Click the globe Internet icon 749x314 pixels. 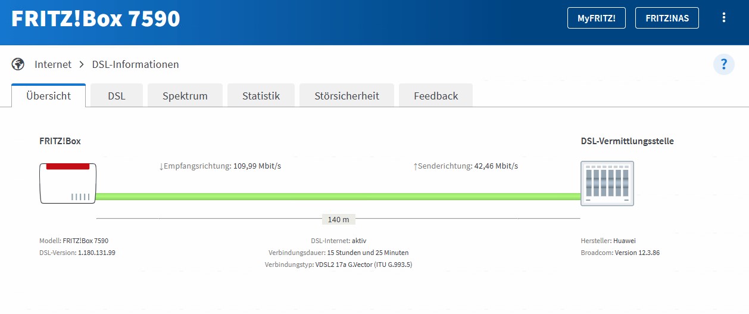[x=18, y=64]
